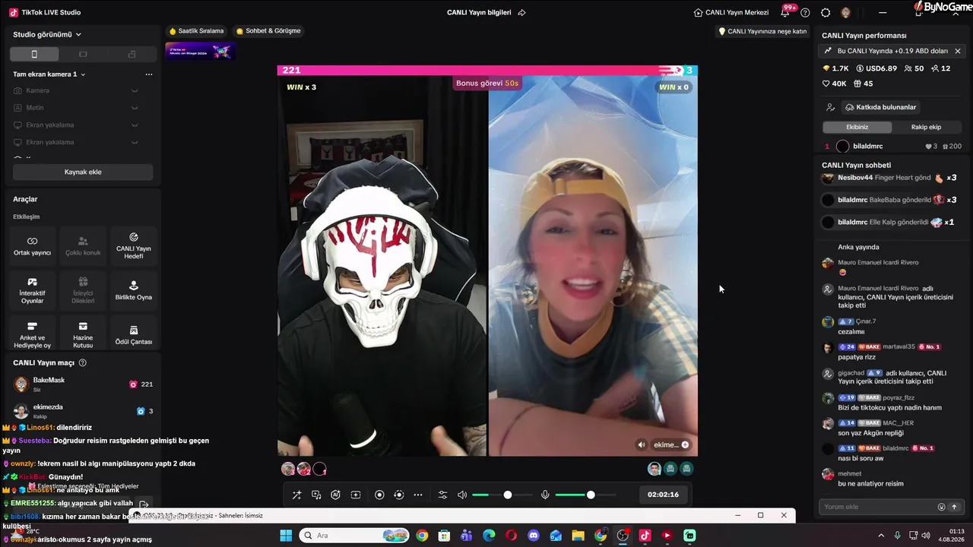The image size is (973, 547).
Task: Open the Ortak yayıncı tool
Action: click(33, 245)
